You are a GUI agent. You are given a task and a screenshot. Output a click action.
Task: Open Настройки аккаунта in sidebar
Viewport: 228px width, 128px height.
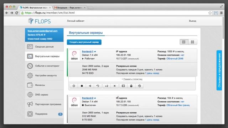point(44,75)
